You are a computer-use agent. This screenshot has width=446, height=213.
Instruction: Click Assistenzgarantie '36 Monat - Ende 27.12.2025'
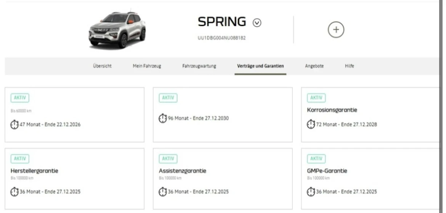[x=198, y=192]
